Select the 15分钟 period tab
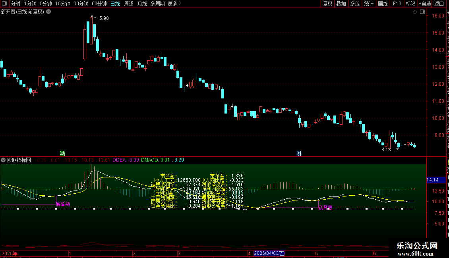The height and width of the screenshot is (258, 449). click(62, 4)
